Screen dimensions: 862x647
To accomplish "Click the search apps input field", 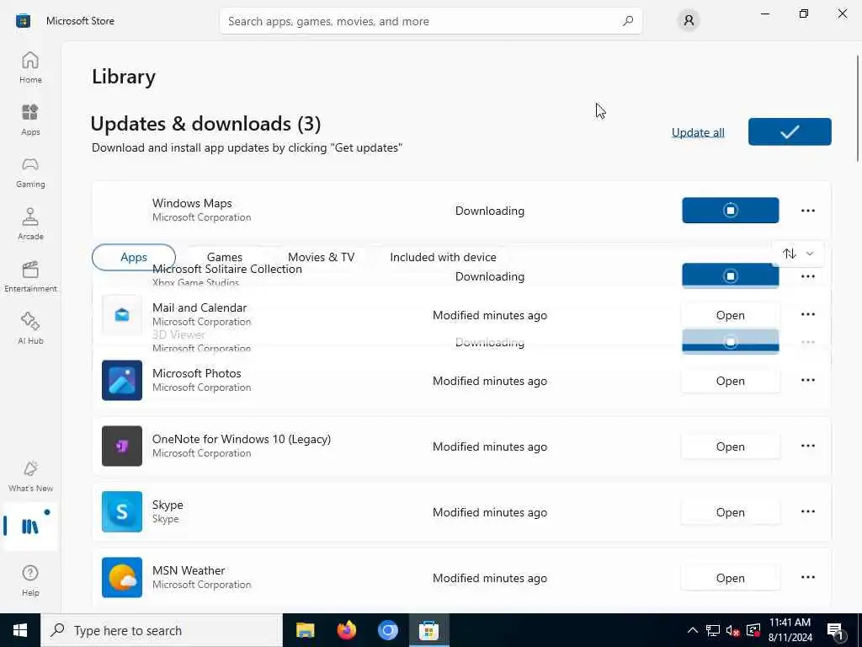I will pos(430,21).
